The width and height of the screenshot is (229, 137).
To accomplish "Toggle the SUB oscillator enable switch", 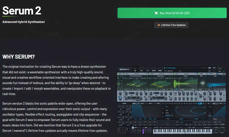I will click(x=118, y=74).
